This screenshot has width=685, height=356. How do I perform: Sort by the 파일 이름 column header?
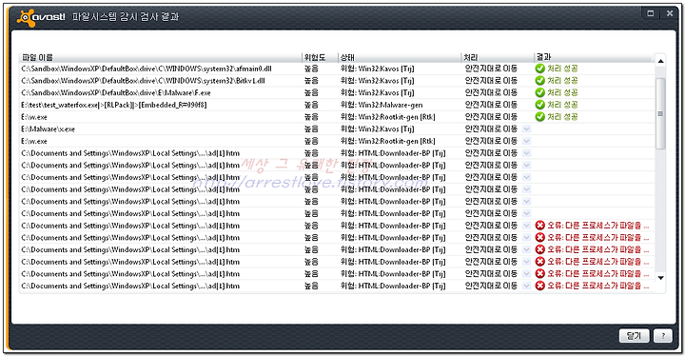click(x=161, y=57)
